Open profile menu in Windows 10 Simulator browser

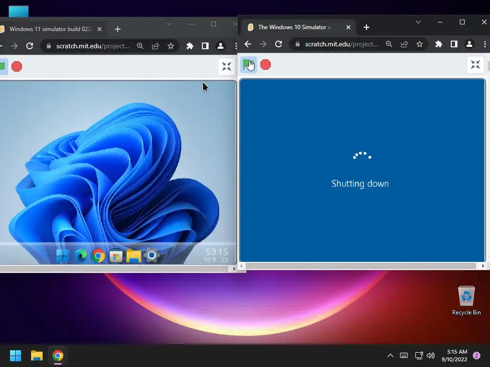pos(469,44)
